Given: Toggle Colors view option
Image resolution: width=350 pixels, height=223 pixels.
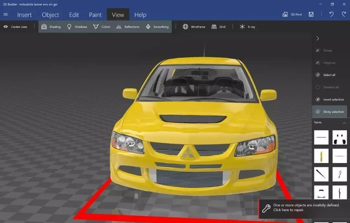Looking at the screenshot, I should 101,27.
